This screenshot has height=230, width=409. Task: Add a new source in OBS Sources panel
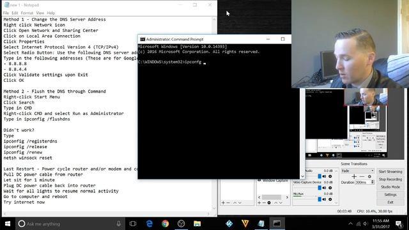coord(259,203)
